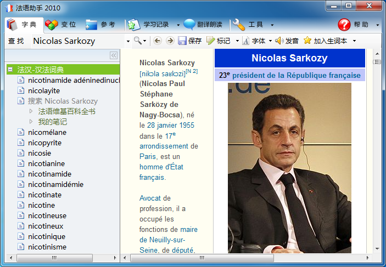386x267 pixels.
Task: Click the 字体 font icon
Action: (245, 41)
